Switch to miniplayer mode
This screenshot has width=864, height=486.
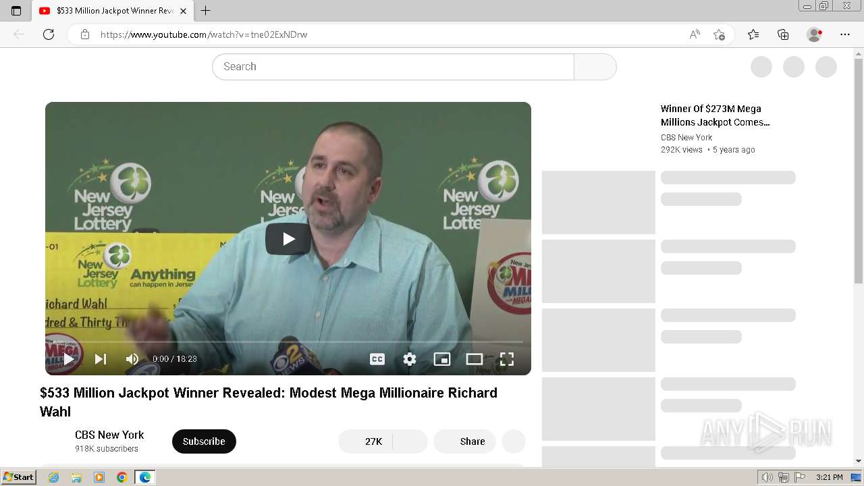point(442,359)
